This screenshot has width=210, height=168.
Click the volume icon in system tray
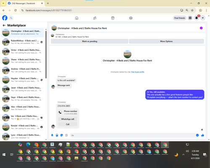[187, 151]
